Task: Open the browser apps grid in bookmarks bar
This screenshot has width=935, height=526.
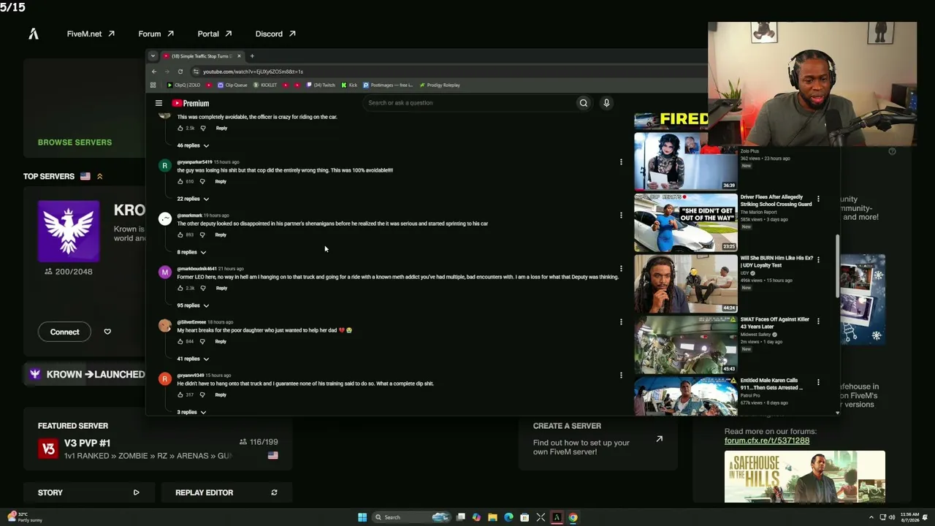Action: click(x=153, y=85)
